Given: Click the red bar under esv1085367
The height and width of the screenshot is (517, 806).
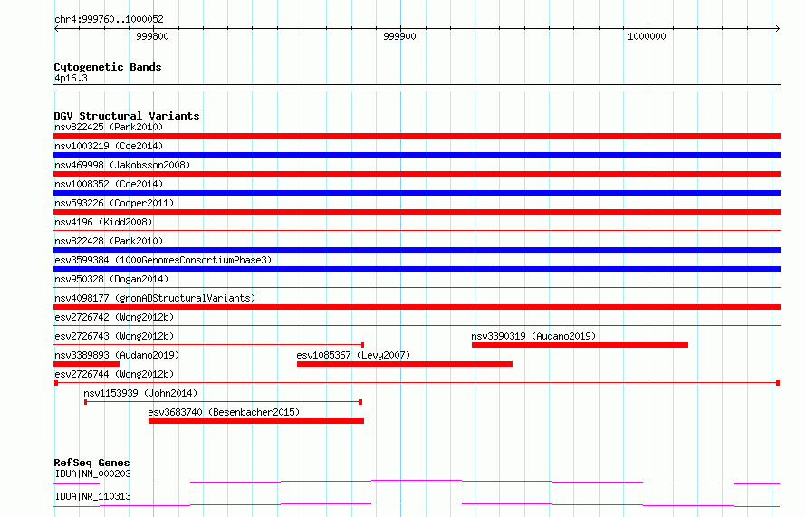Looking at the screenshot, I should [405, 364].
